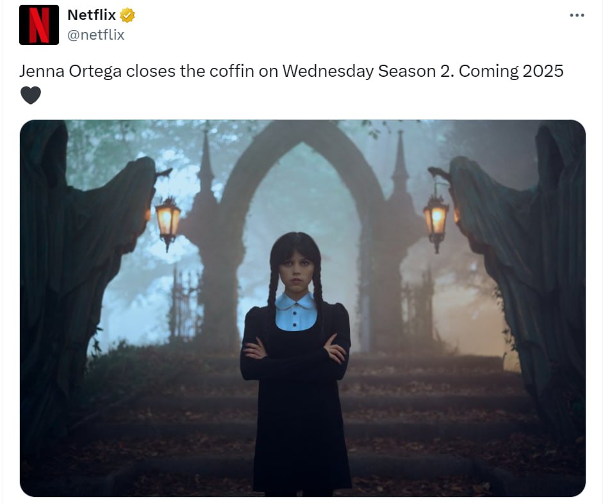
Task: Click Wednesday's white collar with buttons
Action: coord(296,311)
